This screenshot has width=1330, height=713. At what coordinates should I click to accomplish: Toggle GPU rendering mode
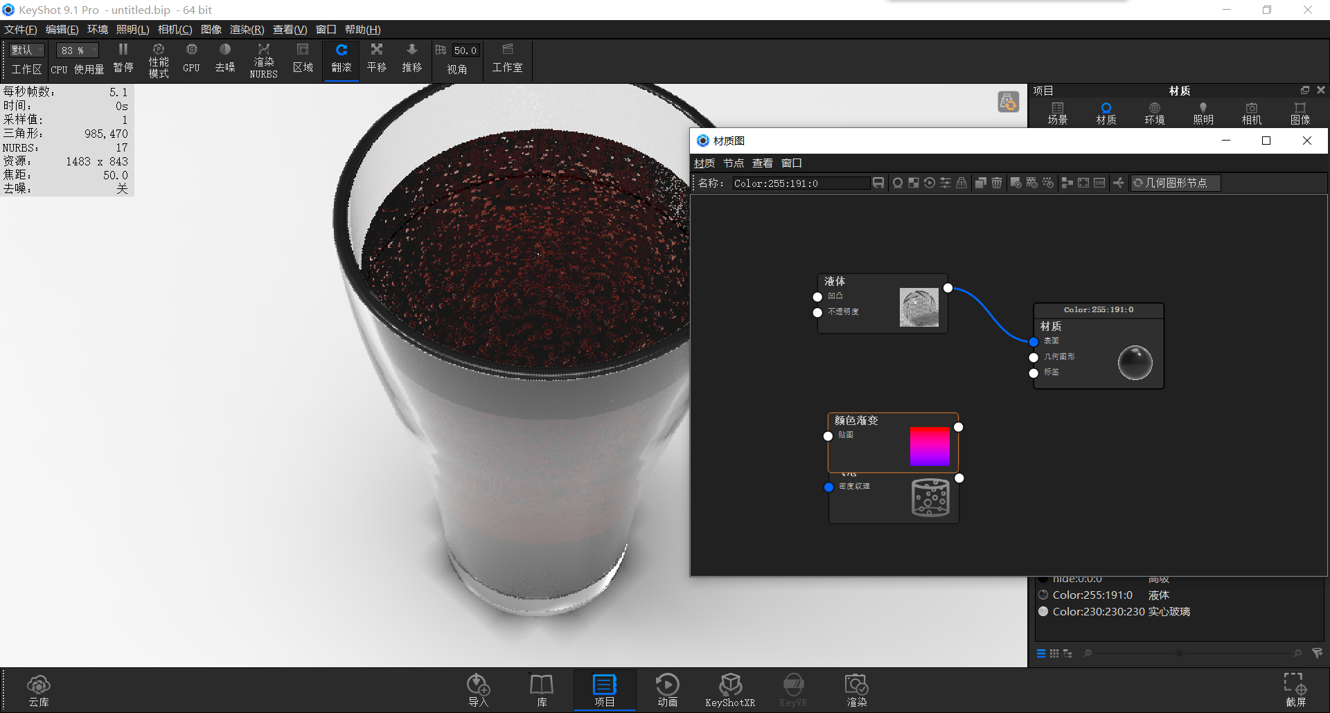[x=191, y=59]
